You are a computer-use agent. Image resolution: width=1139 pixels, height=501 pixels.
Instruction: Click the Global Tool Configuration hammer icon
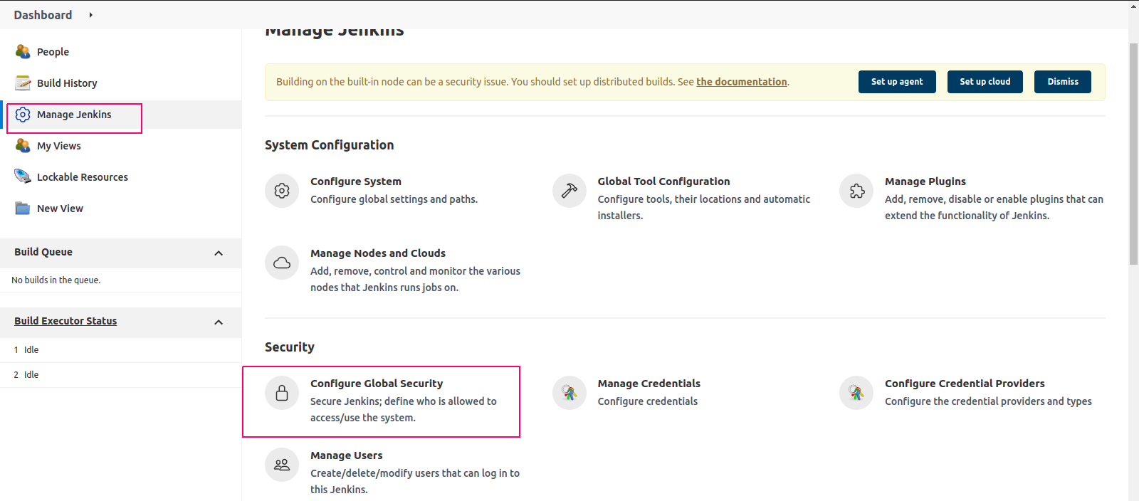tap(569, 191)
